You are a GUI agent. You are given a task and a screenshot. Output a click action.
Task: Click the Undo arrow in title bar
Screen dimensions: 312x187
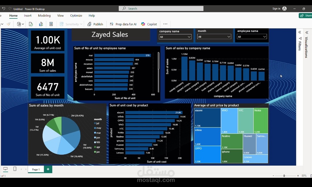coord(3,9)
